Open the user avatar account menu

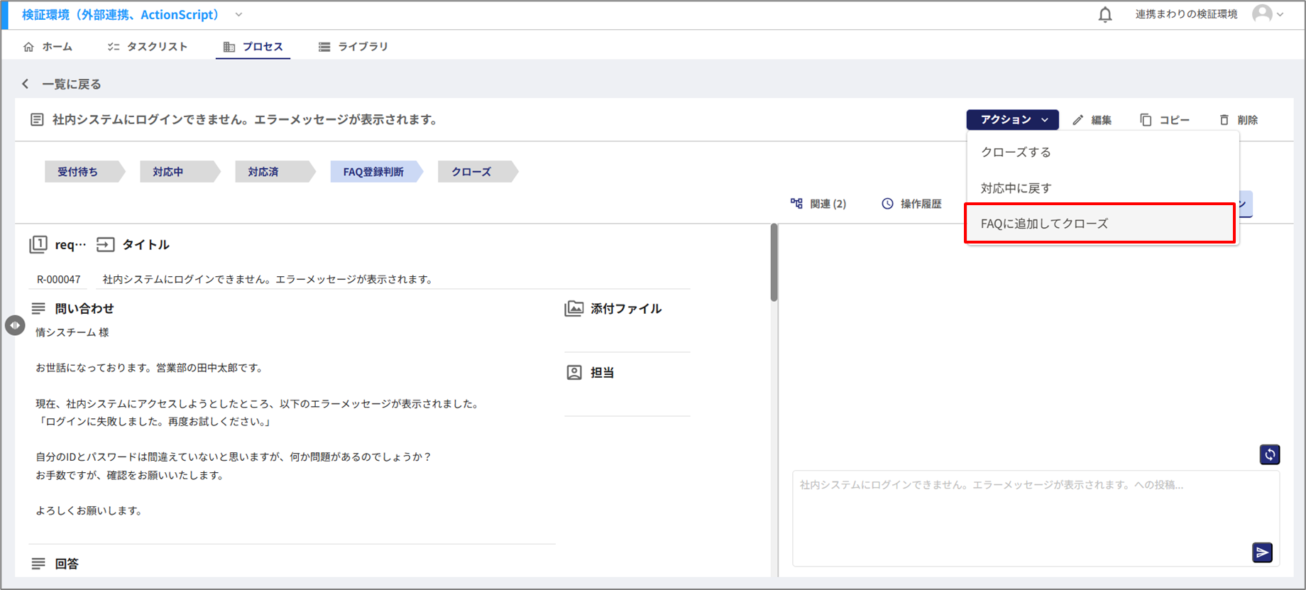(1268, 14)
